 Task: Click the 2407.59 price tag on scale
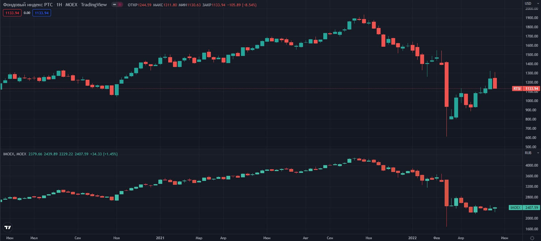531,208
